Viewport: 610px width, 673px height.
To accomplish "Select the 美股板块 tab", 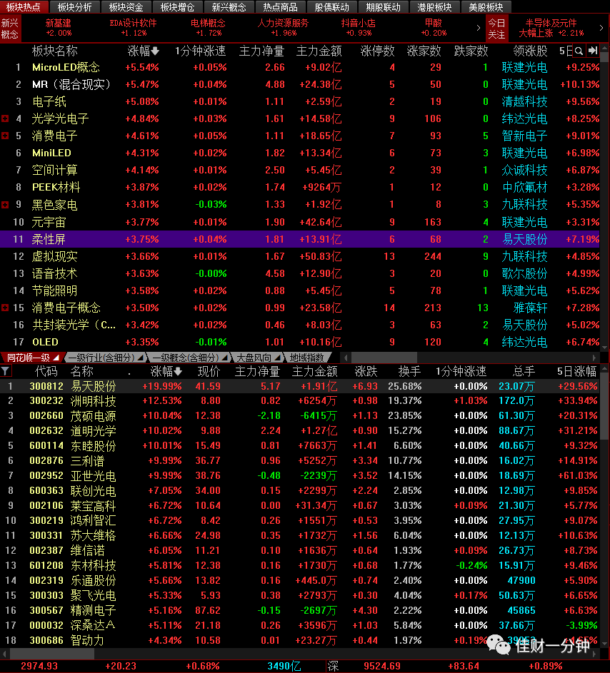I will [486, 7].
